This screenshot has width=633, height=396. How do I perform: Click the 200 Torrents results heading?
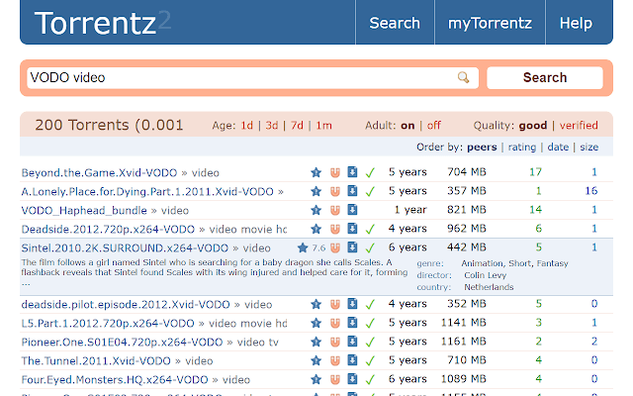(109, 126)
